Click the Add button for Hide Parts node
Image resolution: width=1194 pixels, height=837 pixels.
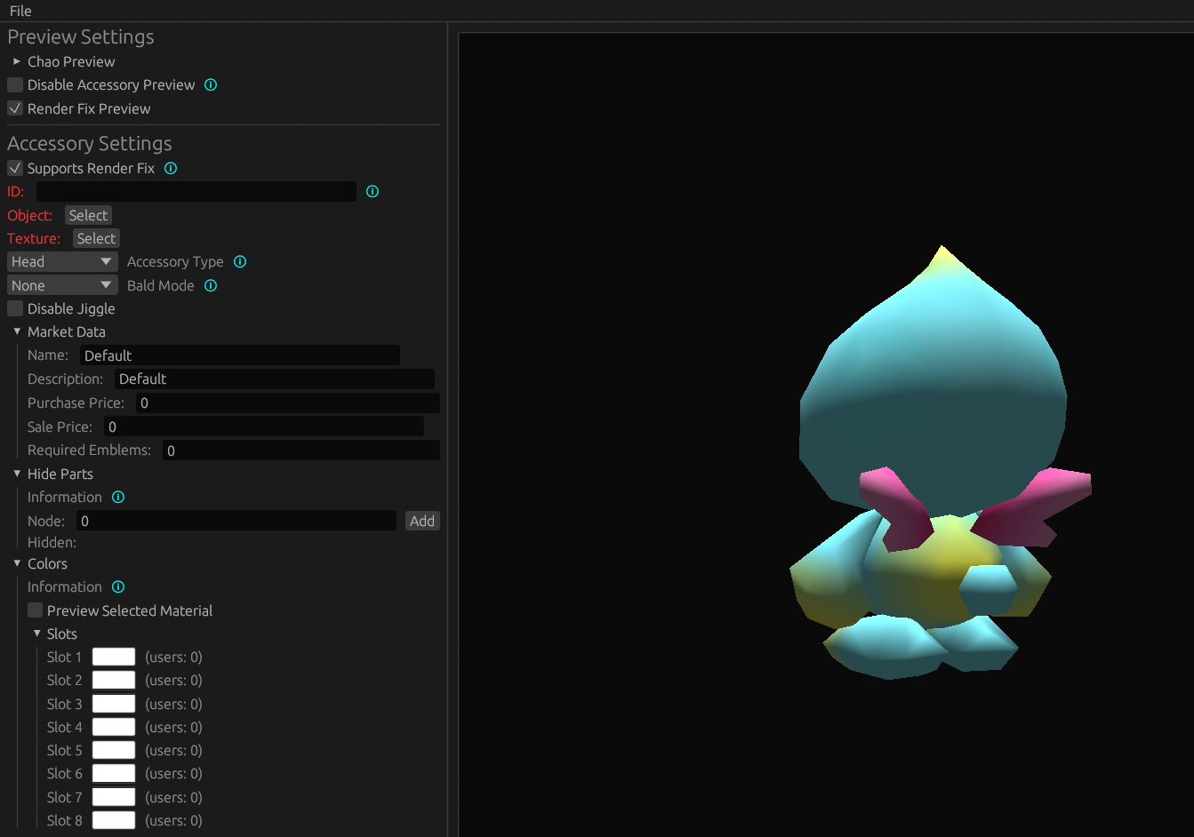click(422, 520)
